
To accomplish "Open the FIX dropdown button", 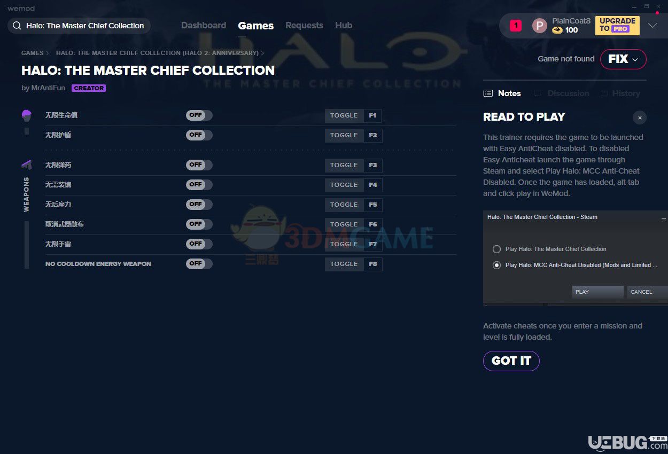I will (623, 59).
